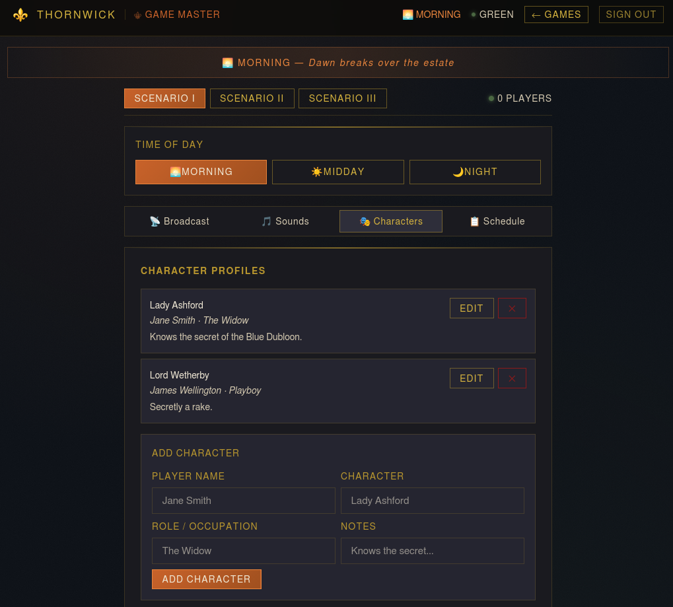Image resolution: width=673 pixels, height=607 pixels.
Task: Switch to the Scenario II tab
Action: 252,98
